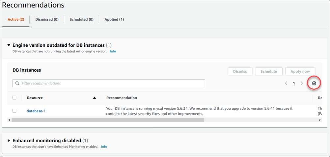
Task: Click the Schedule button
Action: [268, 71]
